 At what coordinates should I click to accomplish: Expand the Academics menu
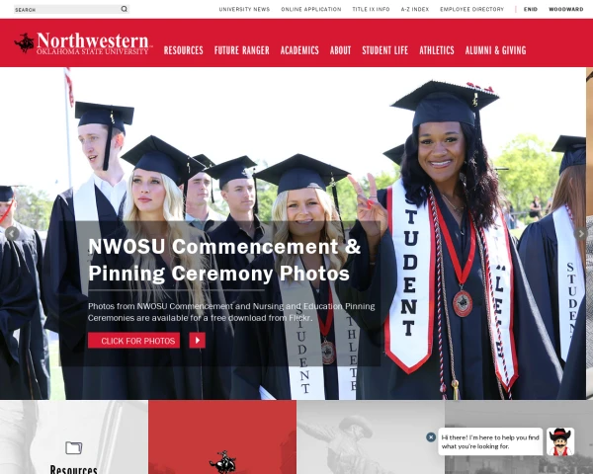coord(299,50)
